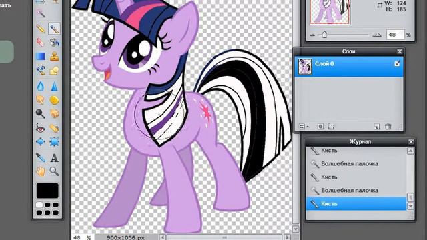
Task: Click the navigator zoom-in mountain icon
Action: pyautogui.click(x=377, y=35)
